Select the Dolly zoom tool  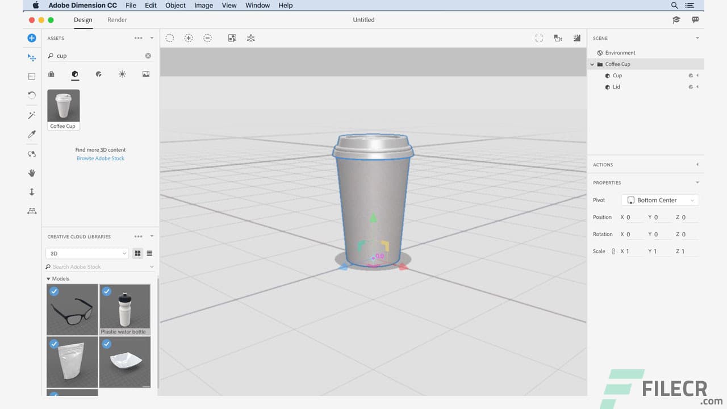pyautogui.click(x=32, y=192)
